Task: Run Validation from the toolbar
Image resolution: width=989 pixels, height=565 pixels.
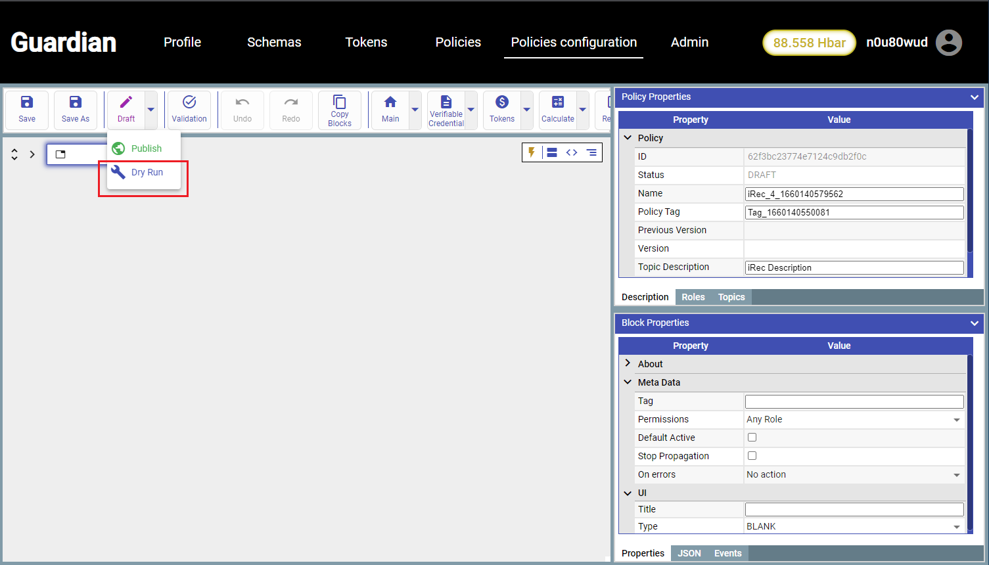Action: (189, 110)
